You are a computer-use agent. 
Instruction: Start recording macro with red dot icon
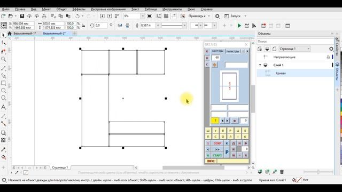(x=263, y=26)
